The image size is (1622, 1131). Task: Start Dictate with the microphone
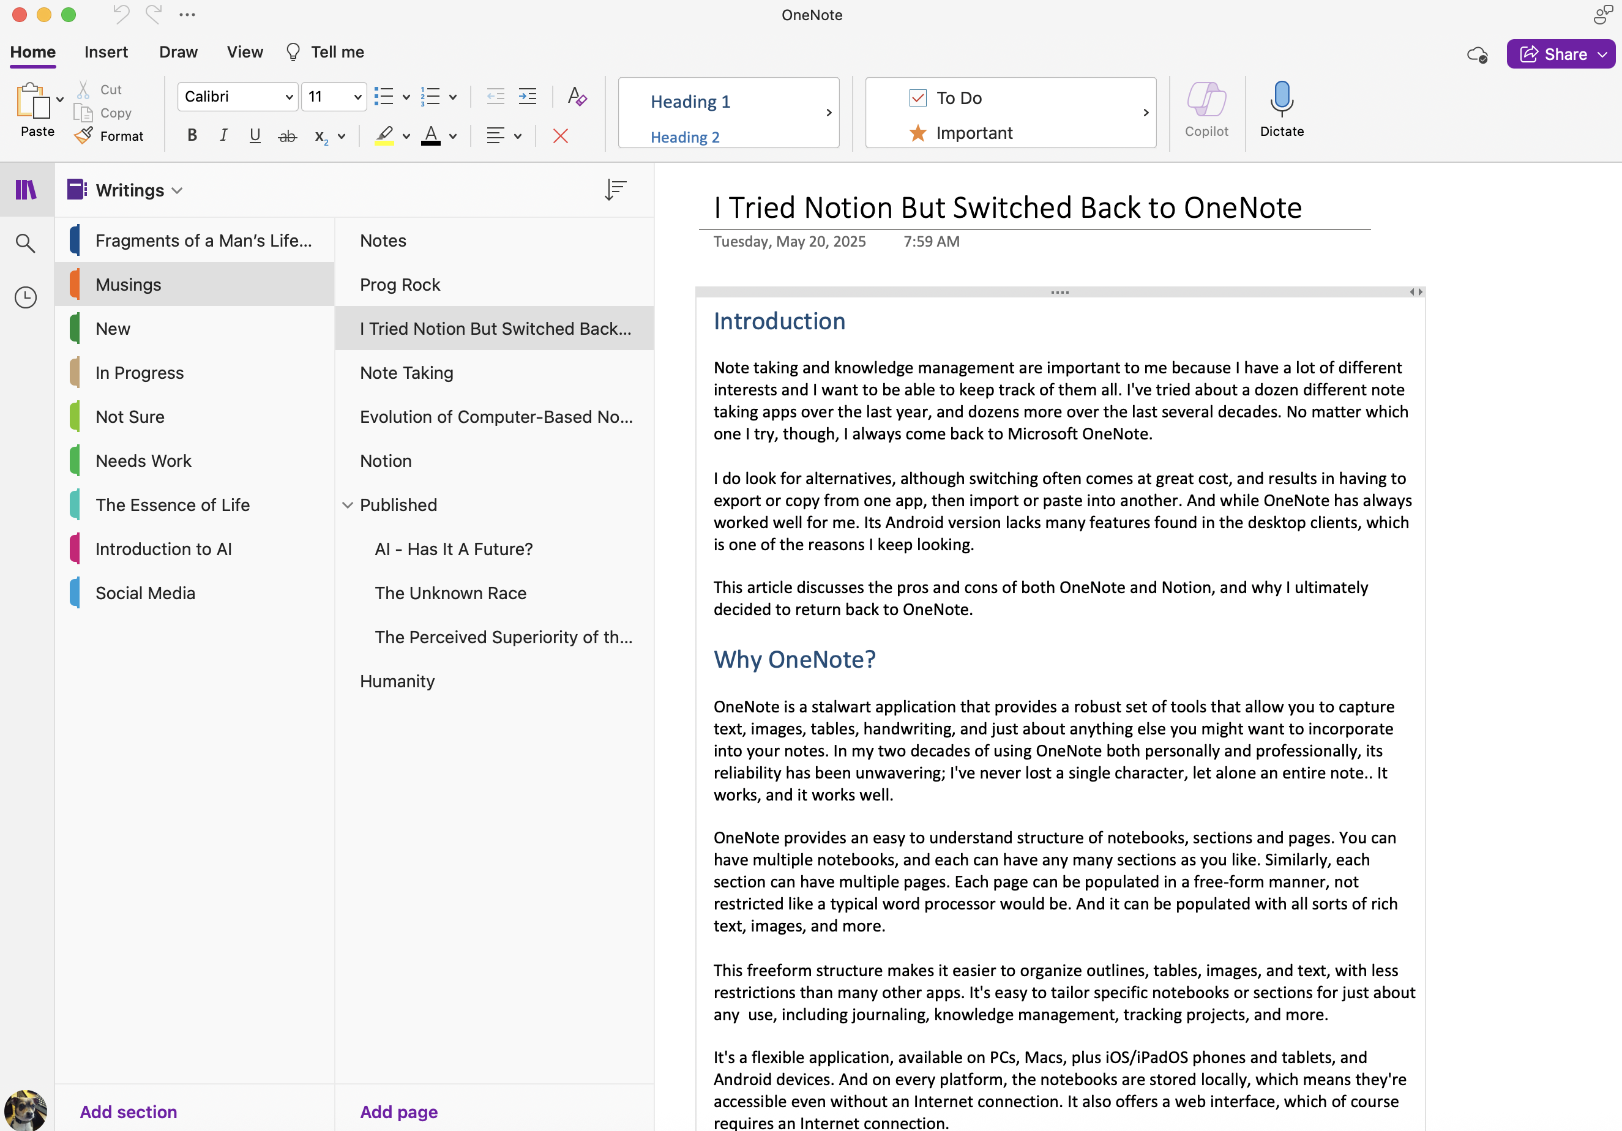click(1282, 110)
